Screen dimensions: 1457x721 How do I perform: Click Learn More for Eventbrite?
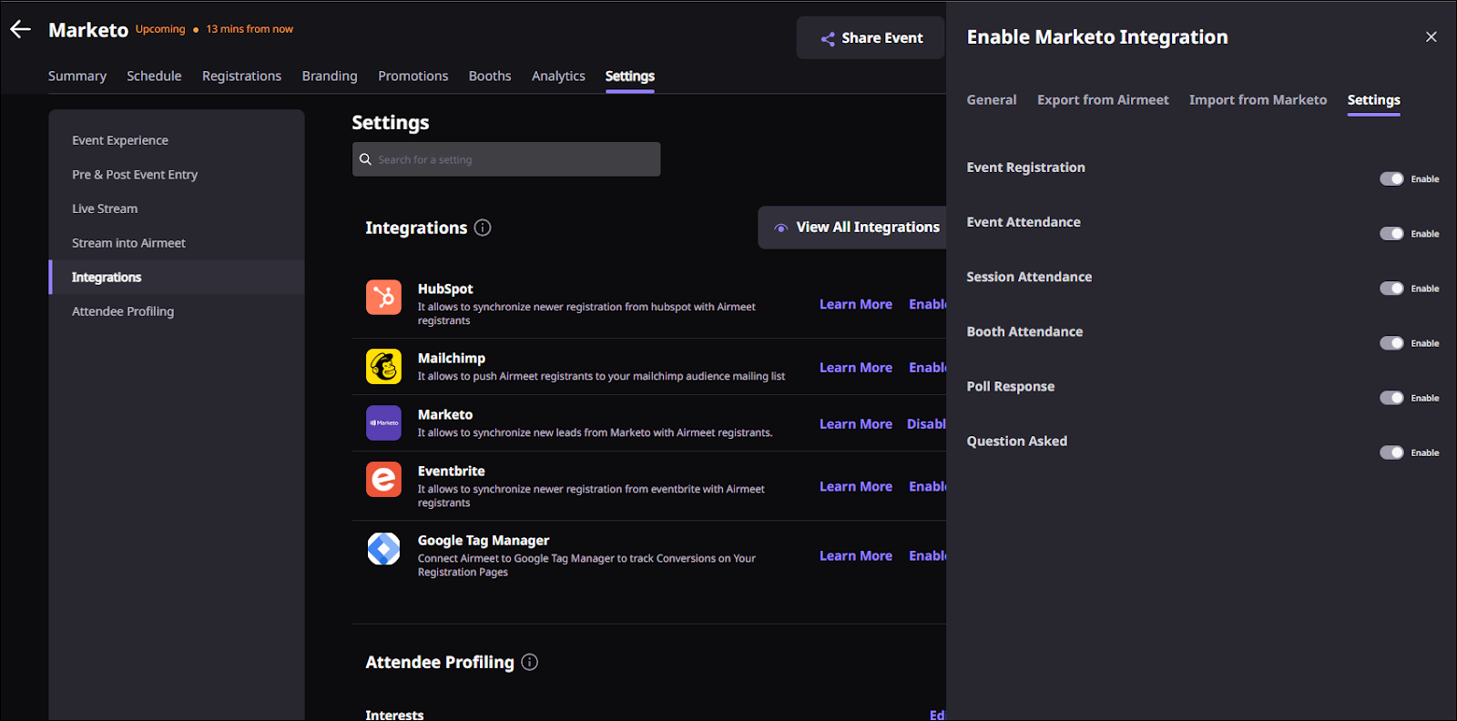[855, 486]
